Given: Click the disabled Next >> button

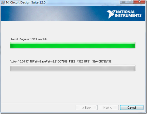Looking at the screenshot, I should click(108, 107).
